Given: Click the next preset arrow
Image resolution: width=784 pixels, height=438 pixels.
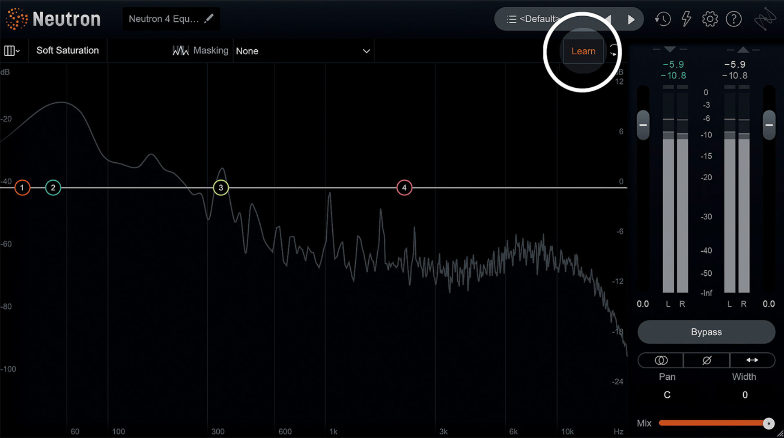Looking at the screenshot, I should coord(631,19).
